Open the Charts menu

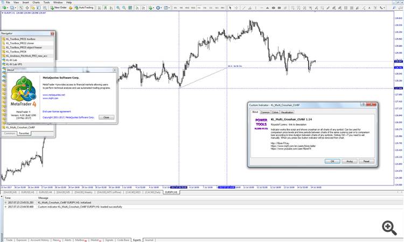(36, 2)
